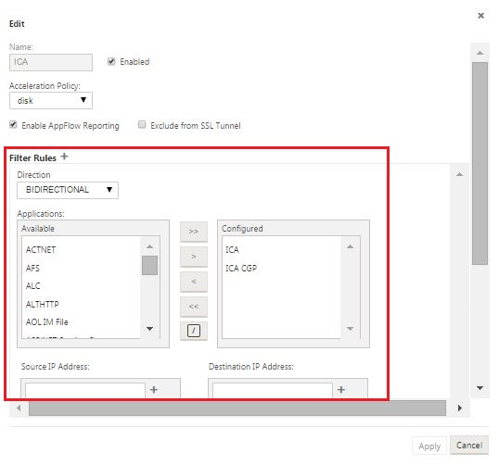
Task: Select ICA CGP in Configured list
Action: [x=241, y=269]
